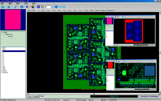This screenshot has height=101, width=161.
Task: Switch to the L2 layer tab
Action: (45, 11)
